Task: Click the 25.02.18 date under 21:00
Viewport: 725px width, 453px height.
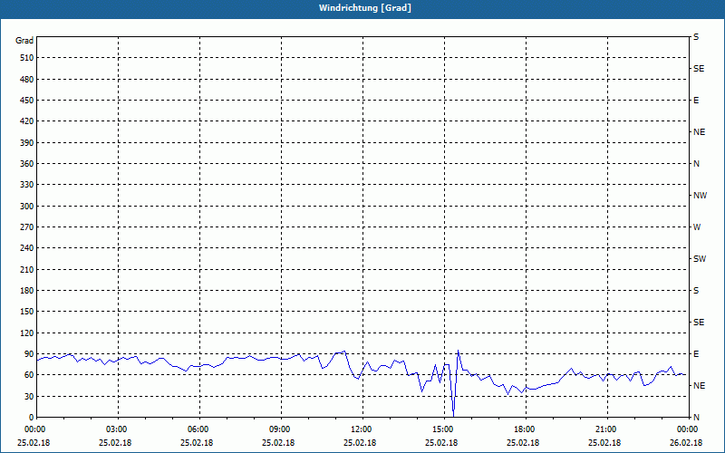Action: point(604,443)
